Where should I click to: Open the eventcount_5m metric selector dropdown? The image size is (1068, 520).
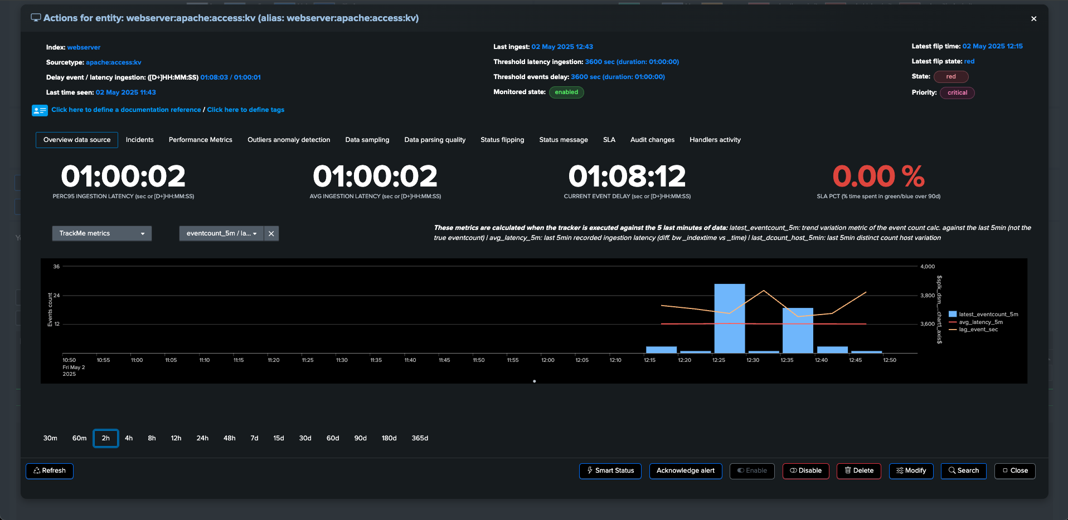[x=221, y=233]
